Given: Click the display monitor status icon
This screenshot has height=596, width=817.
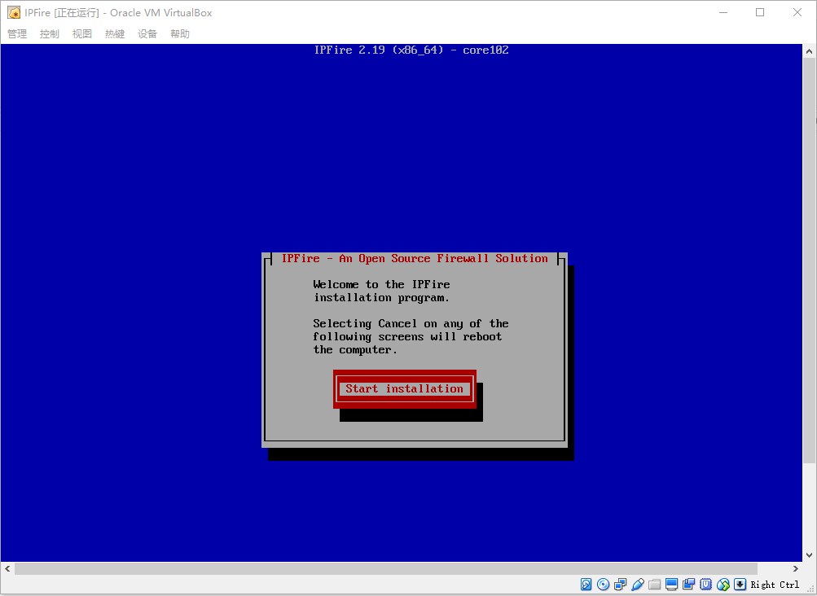Looking at the screenshot, I should pyautogui.click(x=672, y=584).
